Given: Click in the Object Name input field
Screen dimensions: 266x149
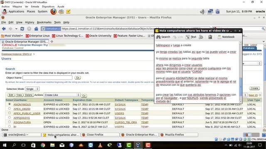Looking at the screenshot, I should tap(47, 77).
